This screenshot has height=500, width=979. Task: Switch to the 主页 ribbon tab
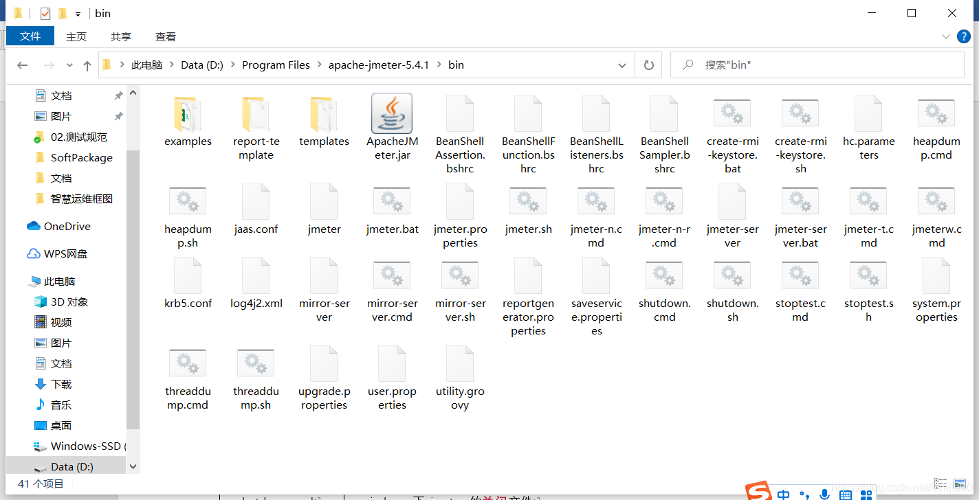click(x=76, y=36)
